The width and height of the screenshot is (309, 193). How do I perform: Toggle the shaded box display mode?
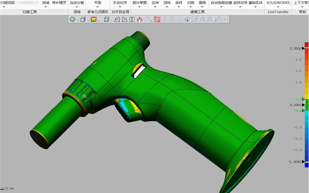(x=83, y=19)
